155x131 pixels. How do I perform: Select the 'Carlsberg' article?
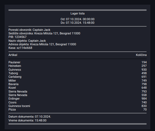(15, 77)
